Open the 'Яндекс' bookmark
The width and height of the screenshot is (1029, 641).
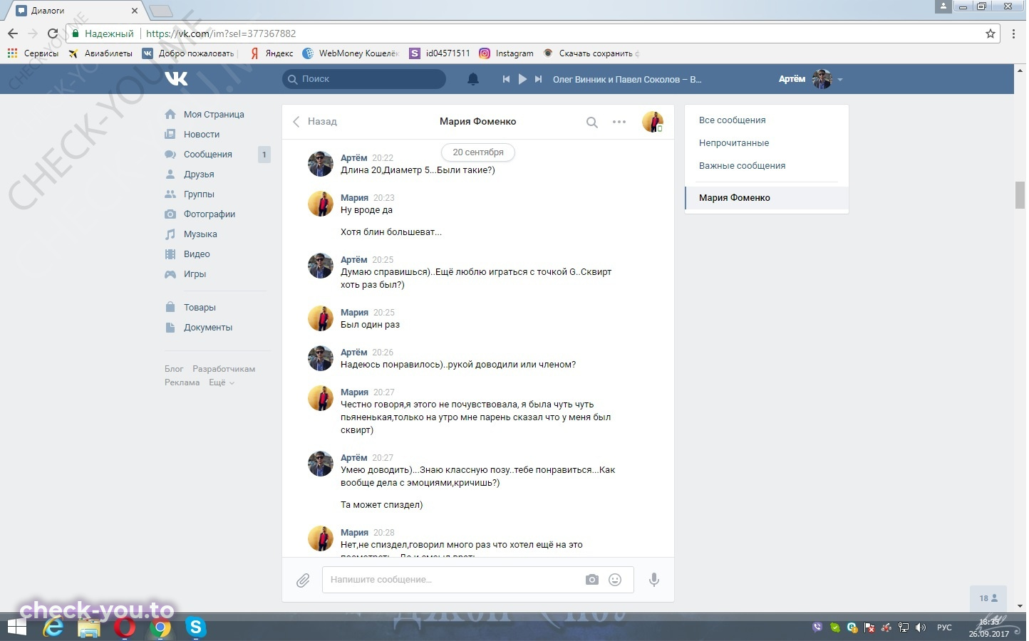click(x=272, y=53)
